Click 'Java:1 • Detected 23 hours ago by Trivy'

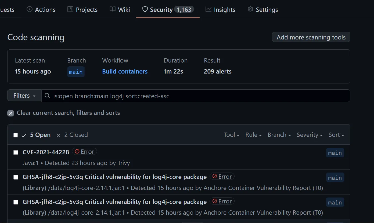pyautogui.click(x=76, y=163)
